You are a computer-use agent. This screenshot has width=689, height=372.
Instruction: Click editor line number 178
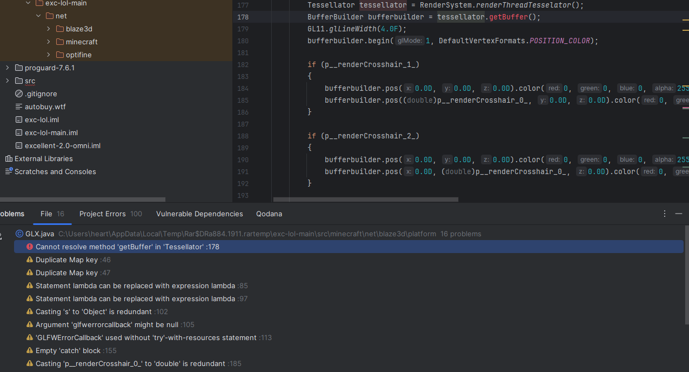tap(243, 17)
